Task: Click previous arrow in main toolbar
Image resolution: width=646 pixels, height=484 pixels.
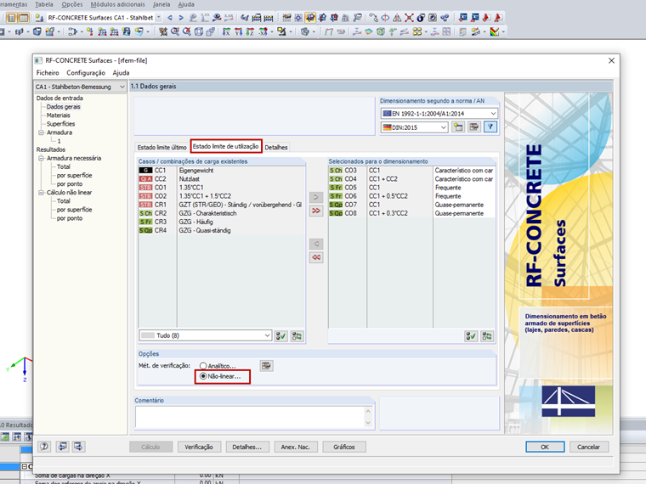Action: click(170, 18)
